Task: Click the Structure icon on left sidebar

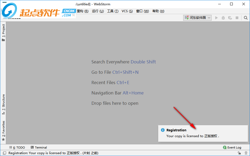Action: coord(3,113)
